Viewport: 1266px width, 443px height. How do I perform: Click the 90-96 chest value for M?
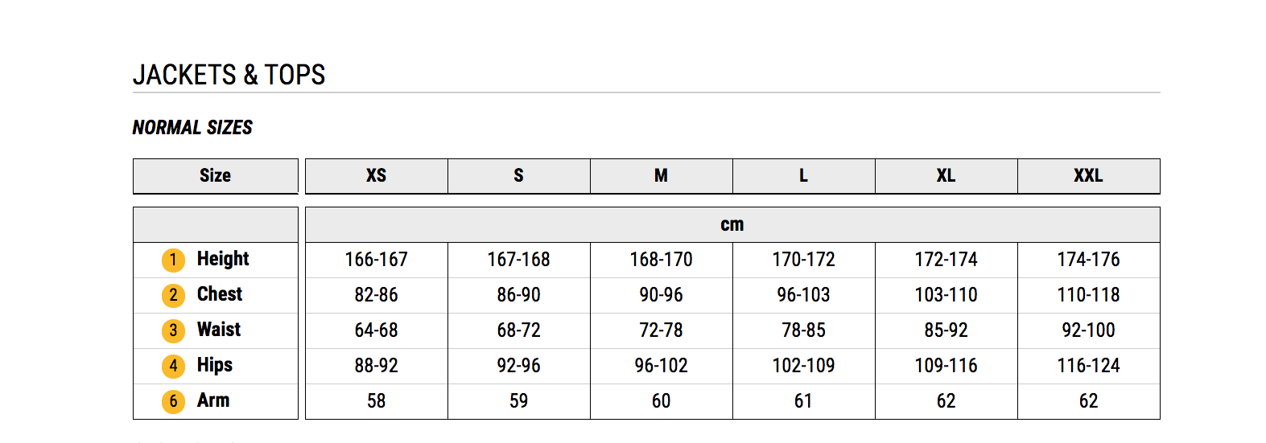662,295
